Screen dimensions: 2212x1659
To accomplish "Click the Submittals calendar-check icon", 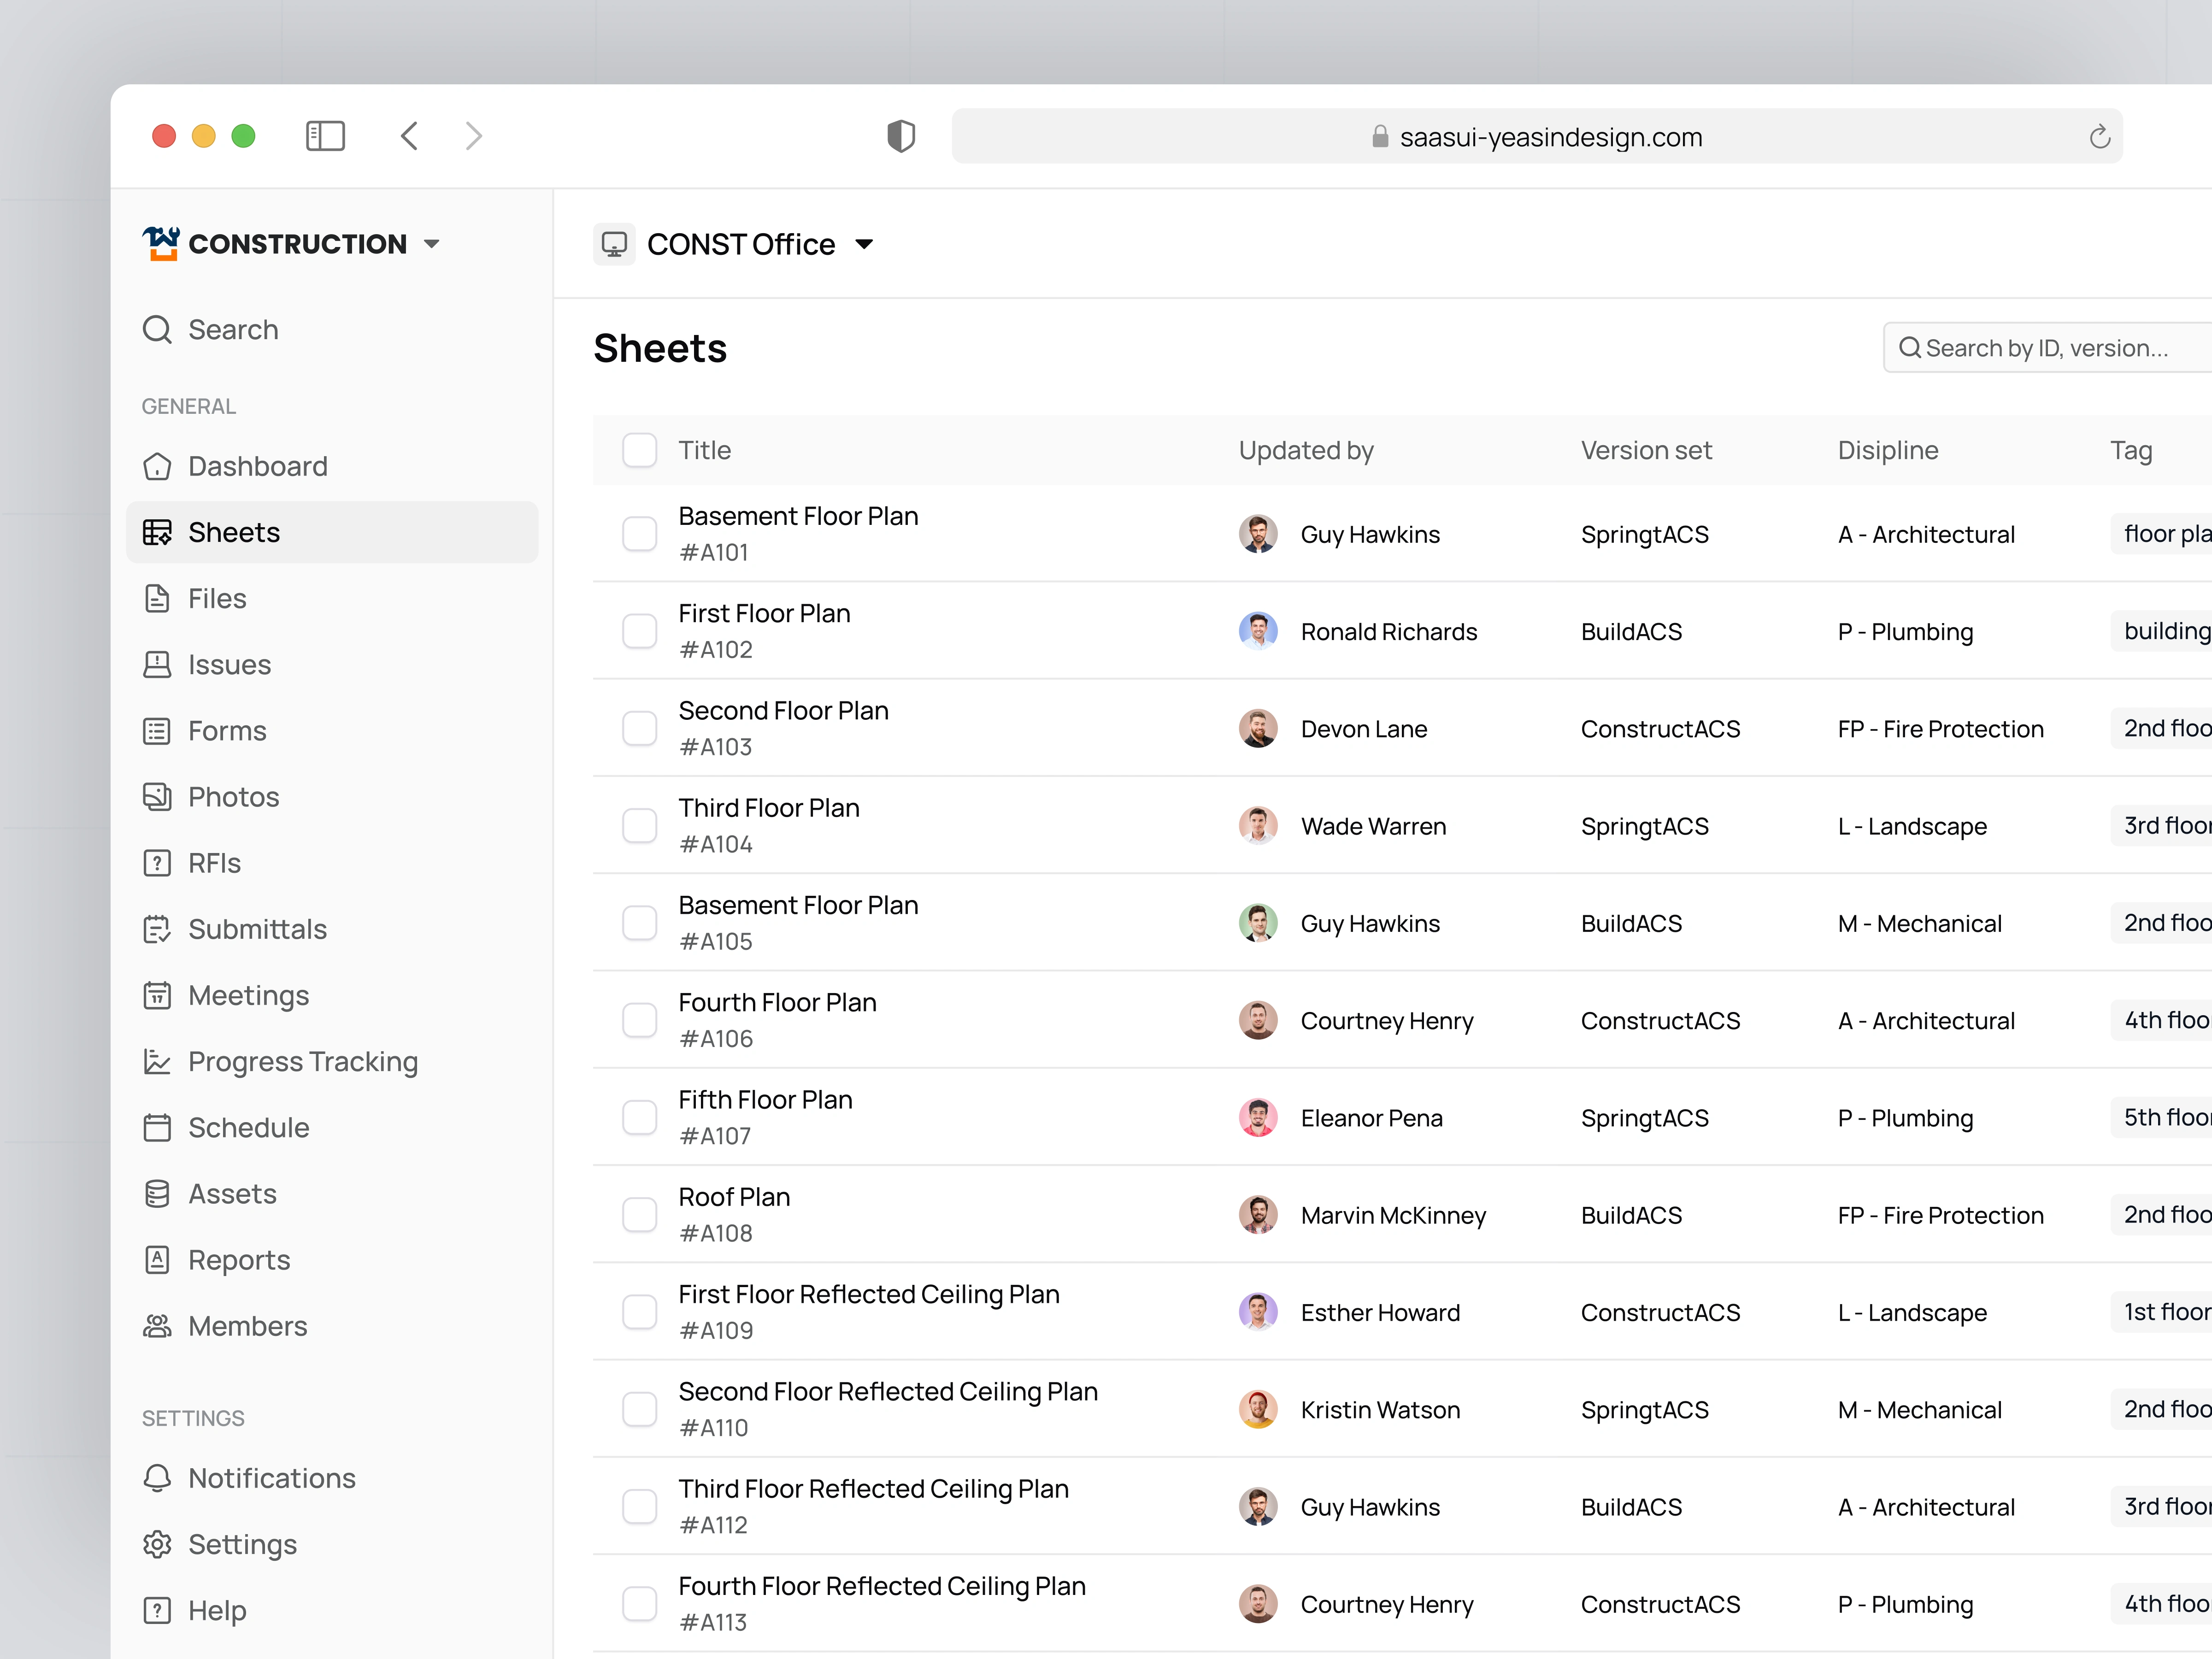I will point(157,929).
